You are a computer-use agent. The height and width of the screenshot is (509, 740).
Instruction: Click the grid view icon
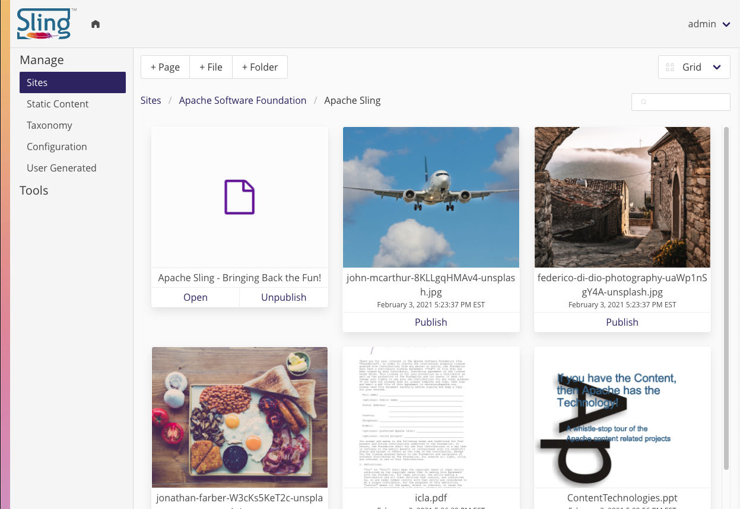[670, 68]
